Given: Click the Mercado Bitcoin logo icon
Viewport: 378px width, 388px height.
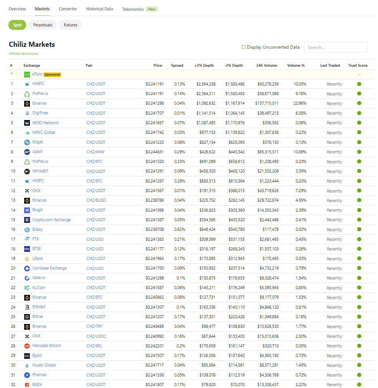Looking at the screenshot, I should tap(27, 346).
